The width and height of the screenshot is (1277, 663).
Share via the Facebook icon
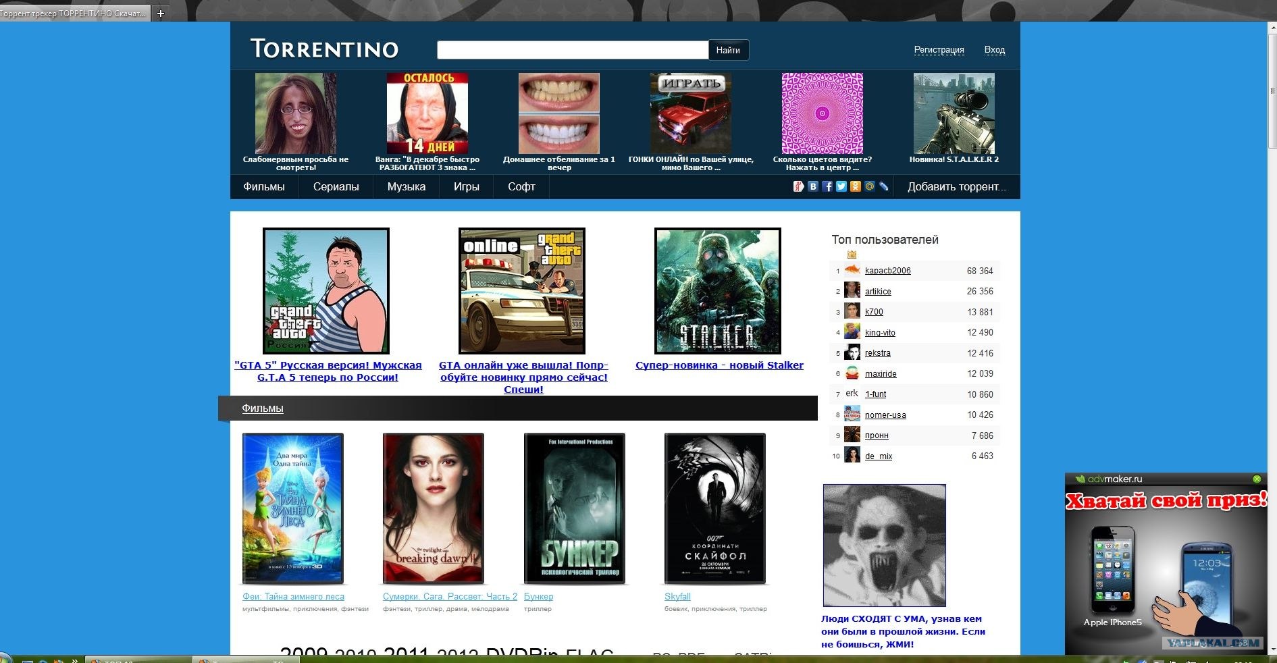[x=827, y=186]
